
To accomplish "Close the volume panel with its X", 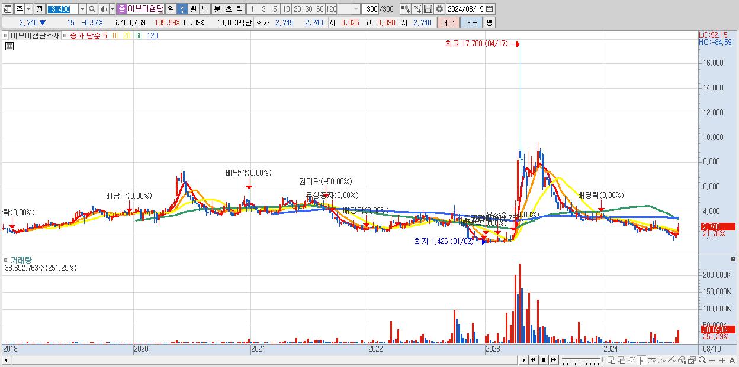I will pos(734,259).
